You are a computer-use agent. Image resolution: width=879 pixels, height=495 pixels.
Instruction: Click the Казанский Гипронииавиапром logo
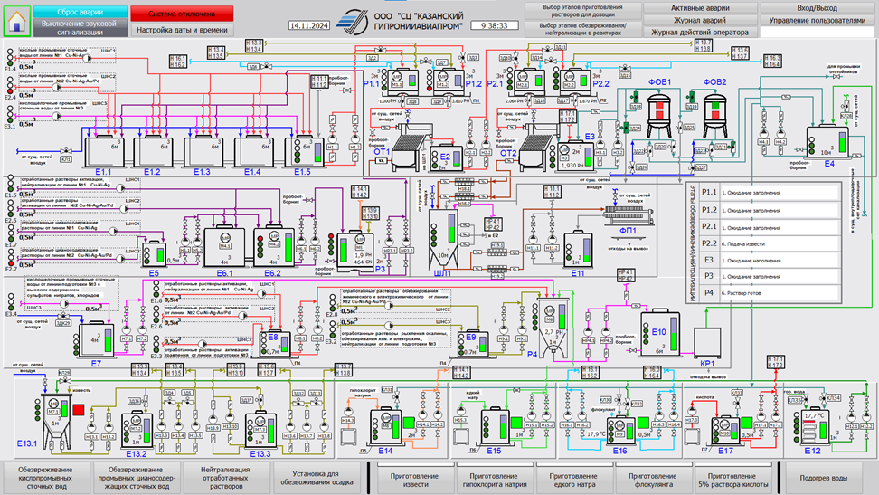pyautogui.click(x=352, y=22)
